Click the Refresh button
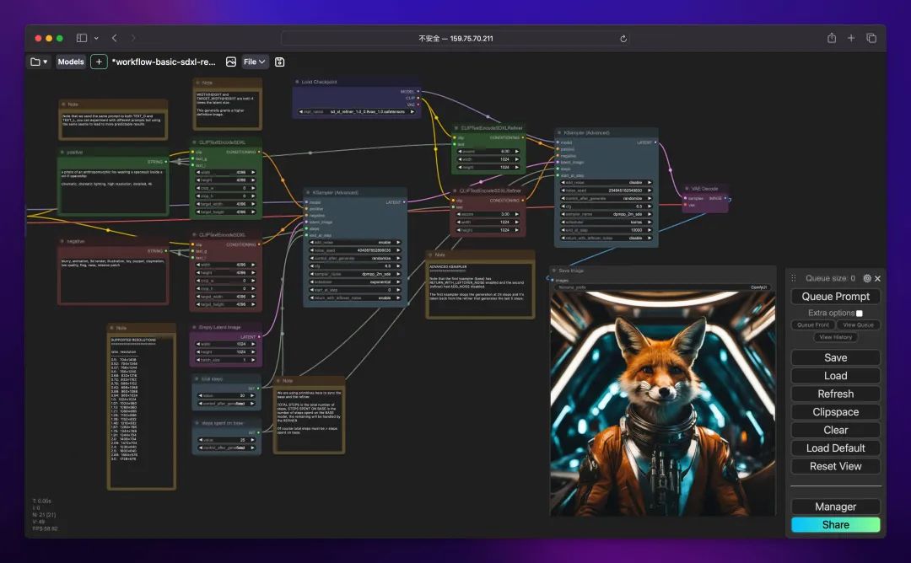Viewport: 911px width, 563px height. pyautogui.click(x=835, y=394)
